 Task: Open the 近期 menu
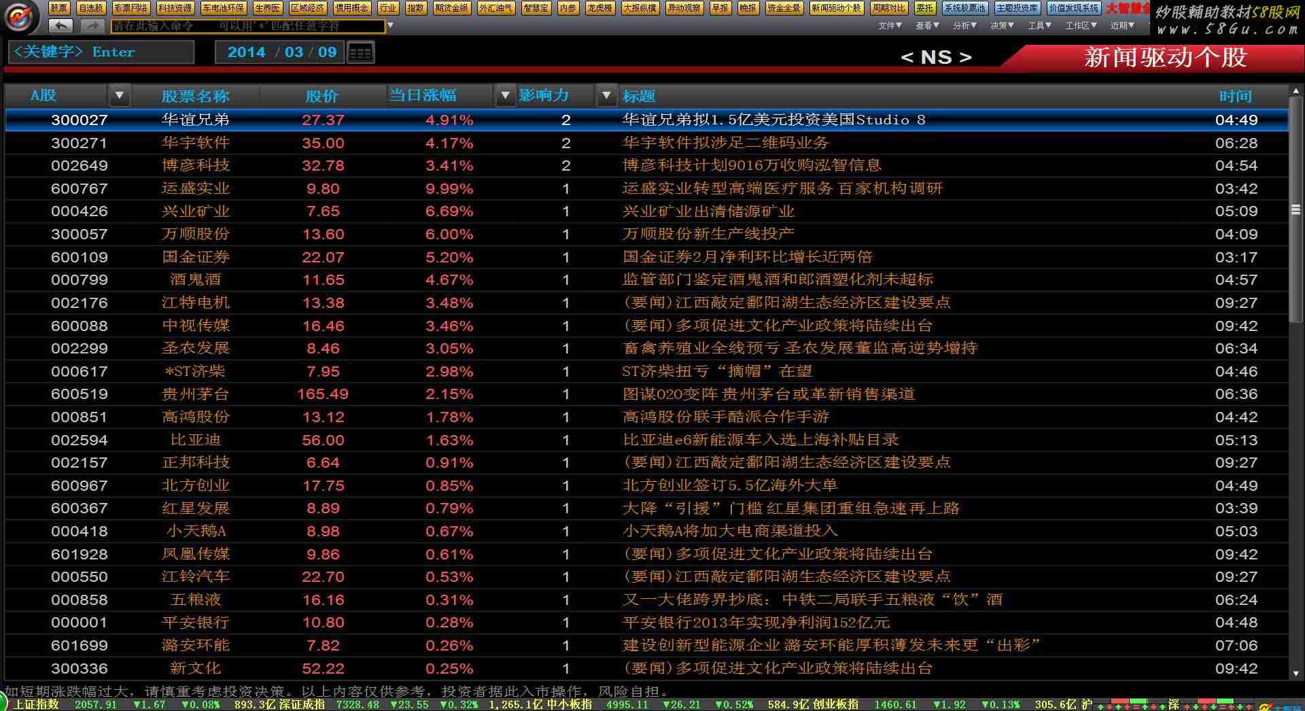click(1122, 25)
